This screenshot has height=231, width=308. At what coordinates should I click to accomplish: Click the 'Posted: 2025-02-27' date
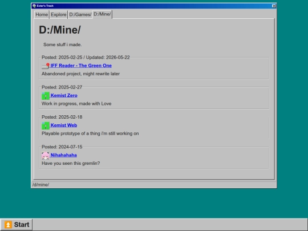[62, 87]
